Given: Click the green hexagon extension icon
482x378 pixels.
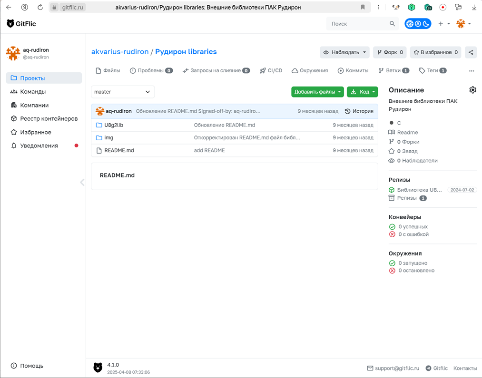Looking at the screenshot, I should [411, 7].
